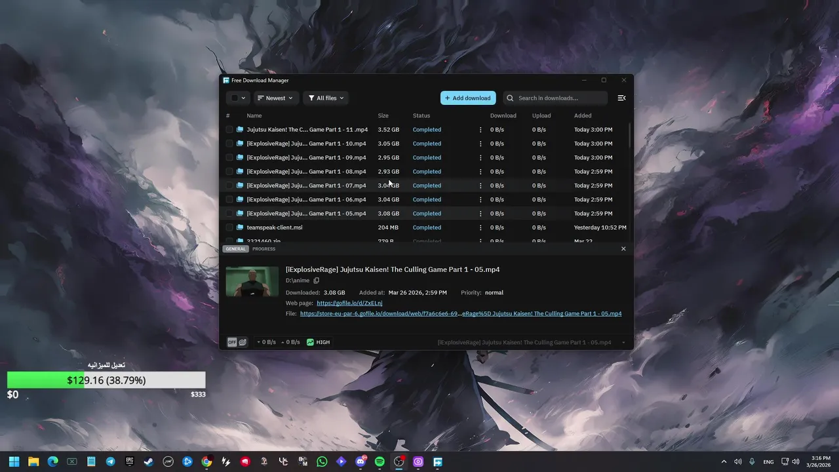Open the main hamburger menu in Free Download Manager
The width and height of the screenshot is (839, 472).
pos(621,98)
